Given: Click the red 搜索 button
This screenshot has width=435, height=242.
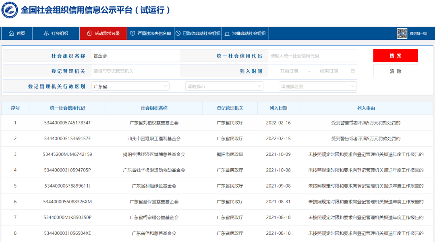Looking at the screenshot, I should pyautogui.click(x=396, y=56).
